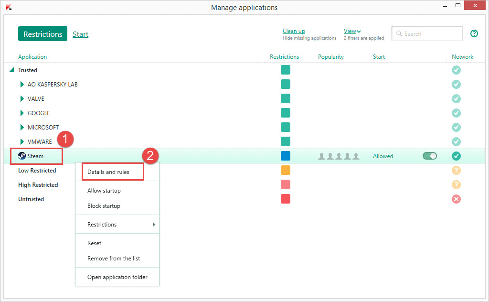489x302 pixels.
Task: Click the blue Steam restrictions color square
Action: (286, 156)
